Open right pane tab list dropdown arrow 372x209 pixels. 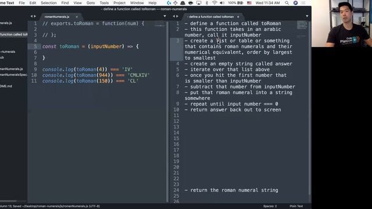(x=307, y=16)
